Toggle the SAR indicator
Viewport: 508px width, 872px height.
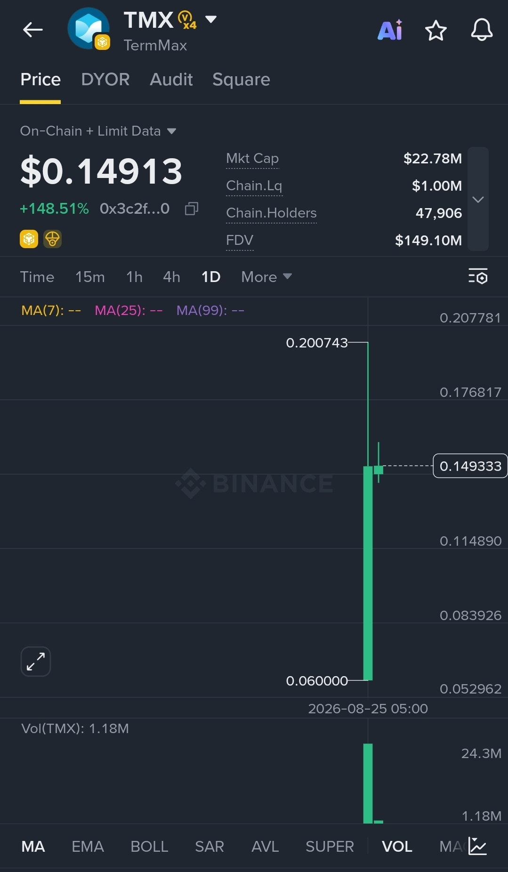(210, 847)
